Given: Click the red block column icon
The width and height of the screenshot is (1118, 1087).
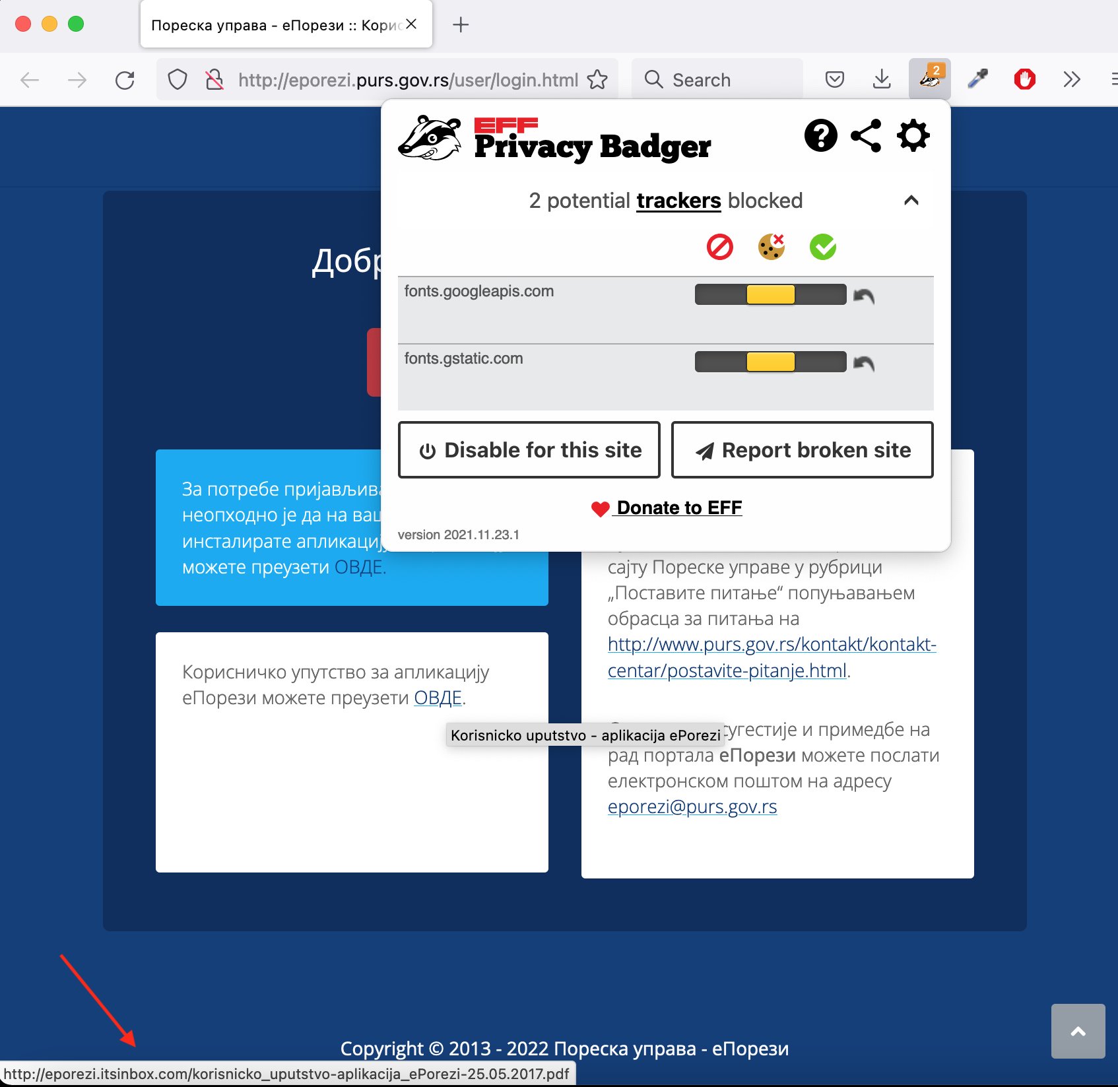Looking at the screenshot, I should point(719,247).
